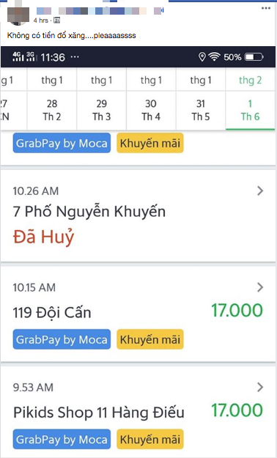This screenshot has width=277, height=458.
Task: Click the 4 hrs post timestamp link
Action: tap(40, 21)
